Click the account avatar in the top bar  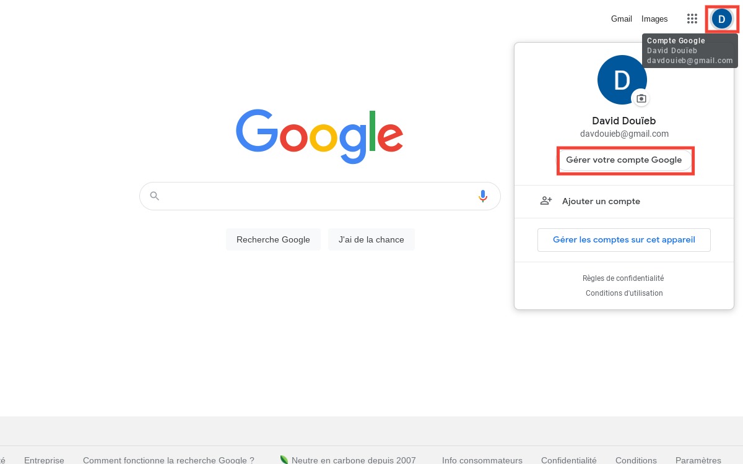[721, 19]
